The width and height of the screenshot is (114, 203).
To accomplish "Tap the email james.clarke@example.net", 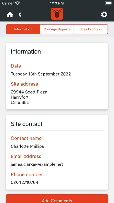I will point(37,164).
